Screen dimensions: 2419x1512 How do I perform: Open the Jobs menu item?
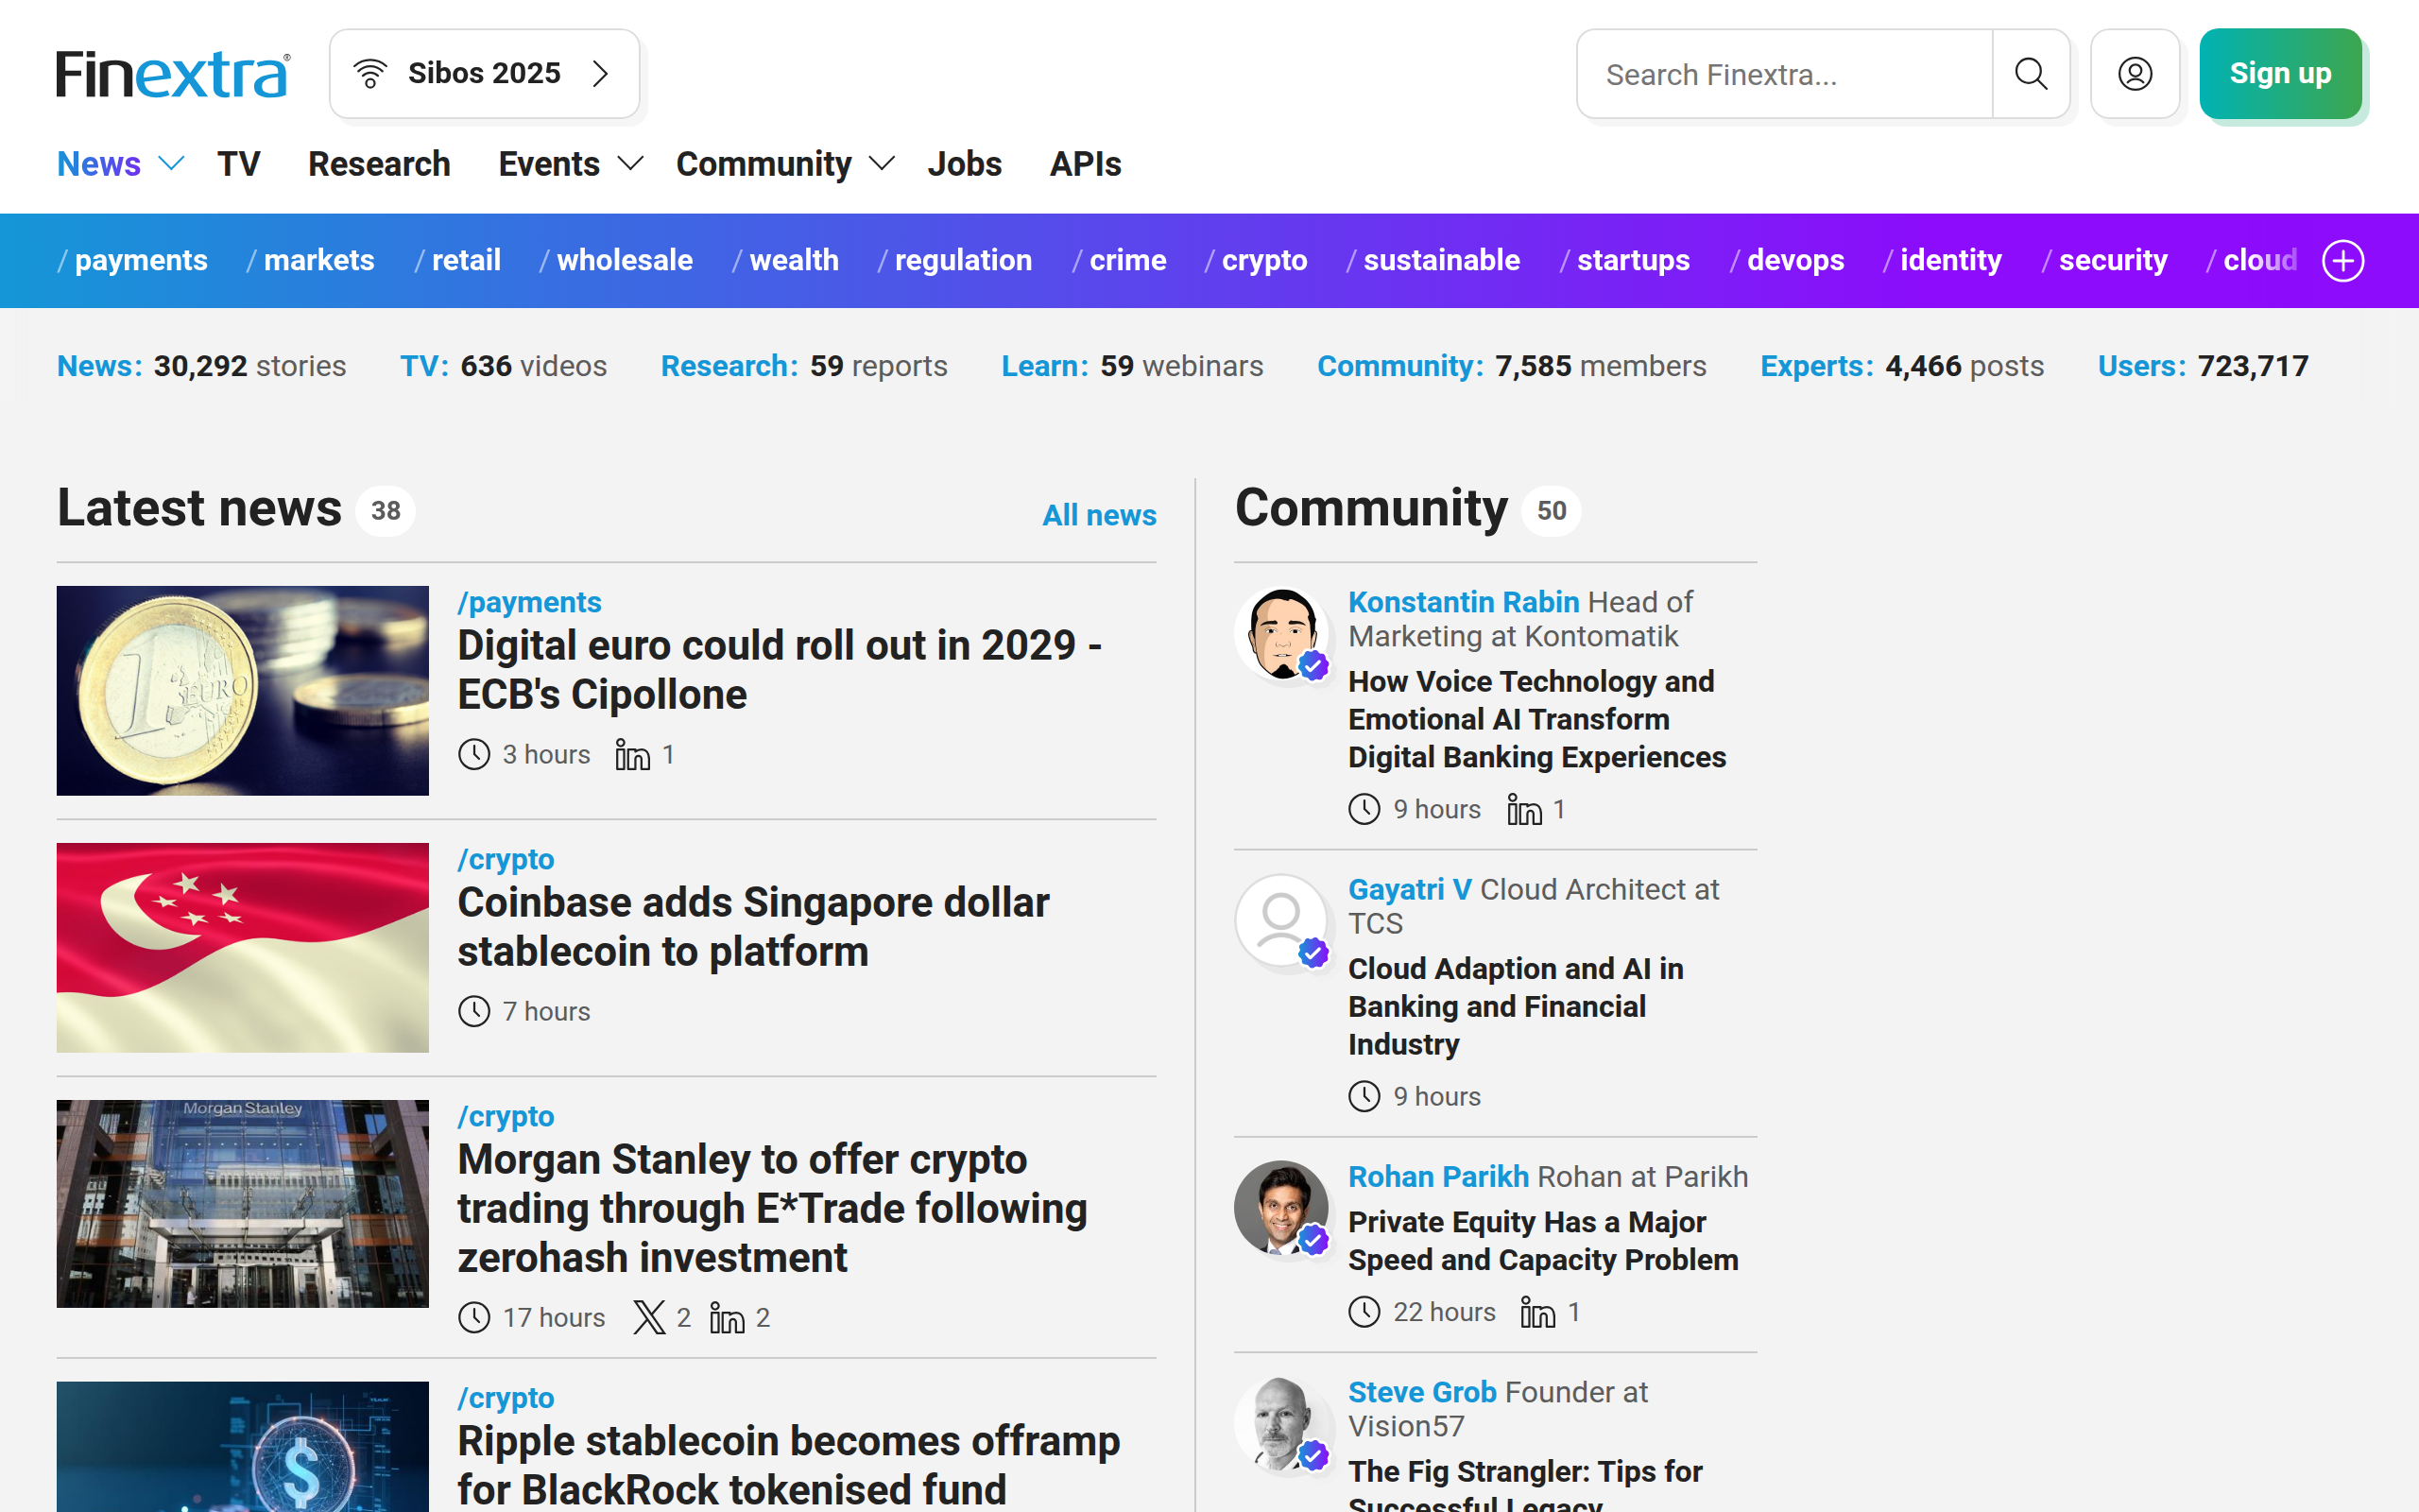[964, 164]
